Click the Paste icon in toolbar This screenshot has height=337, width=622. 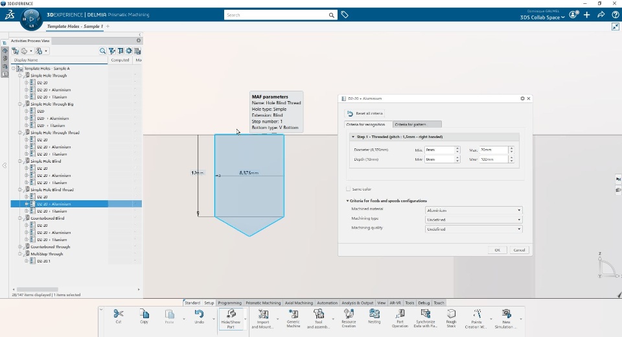[x=169, y=314]
